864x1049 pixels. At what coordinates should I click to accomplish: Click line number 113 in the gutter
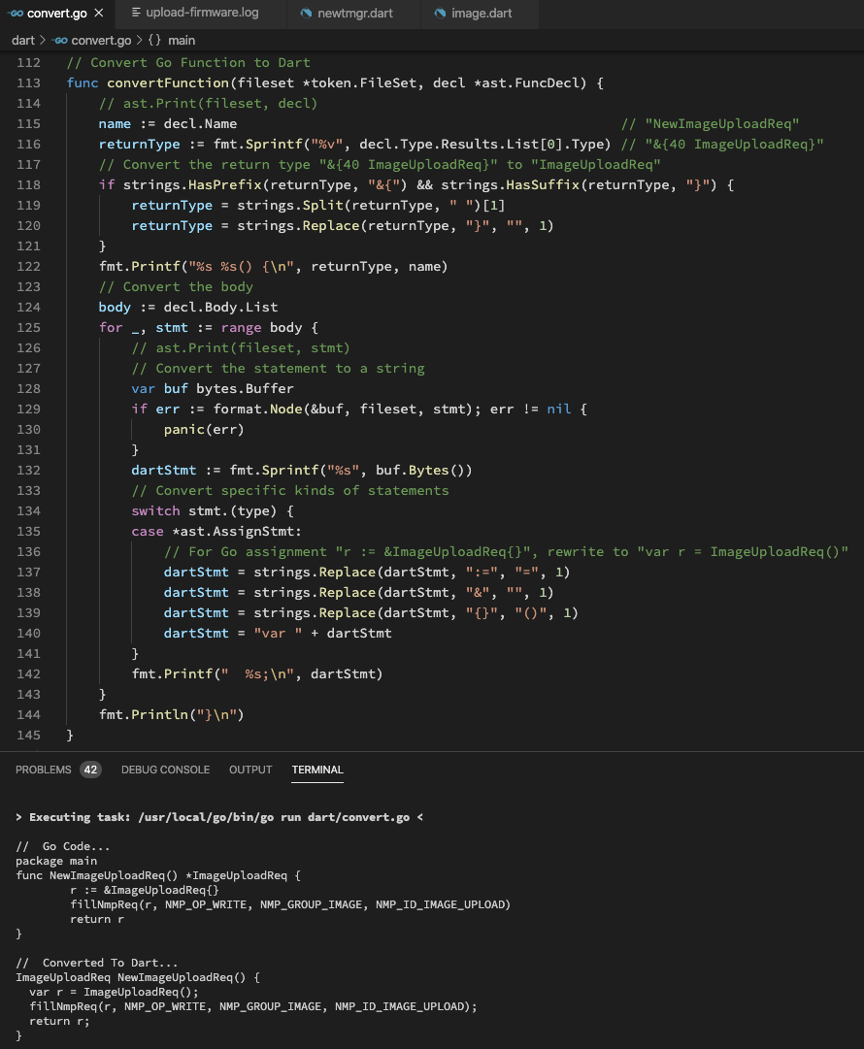pyautogui.click(x=28, y=82)
